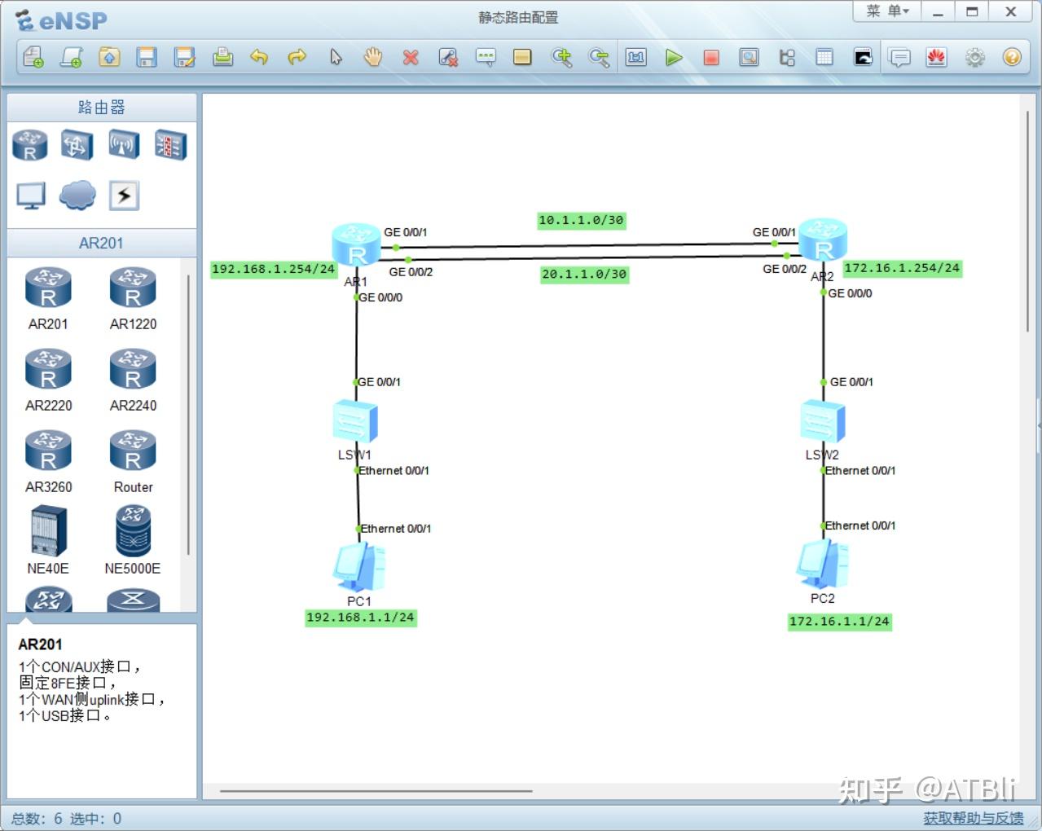
Task: Select the switch device category icon
Action: click(77, 146)
